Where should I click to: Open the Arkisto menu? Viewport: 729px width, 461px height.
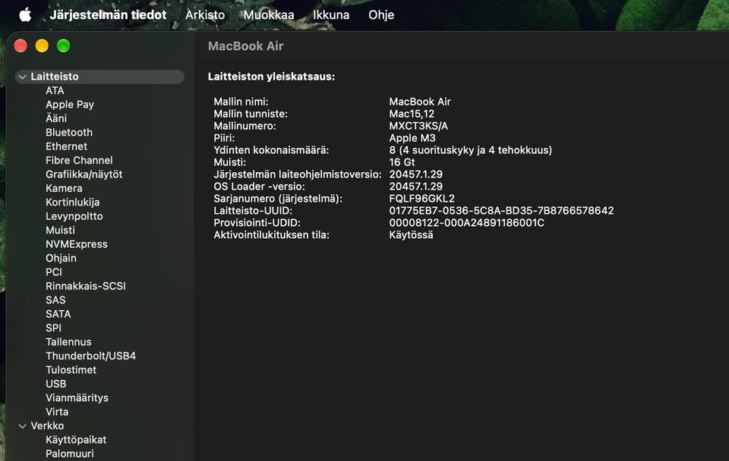[205, 15]
